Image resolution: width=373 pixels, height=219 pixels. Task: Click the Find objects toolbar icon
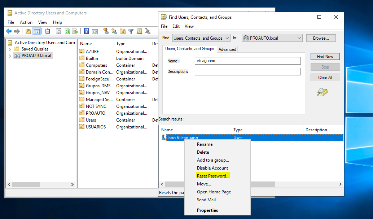(x=139, y=31)
